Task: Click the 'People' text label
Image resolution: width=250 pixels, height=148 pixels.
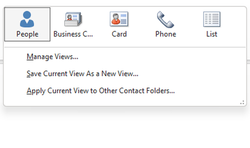Action: pyautogui.click(x=28, y=34)
